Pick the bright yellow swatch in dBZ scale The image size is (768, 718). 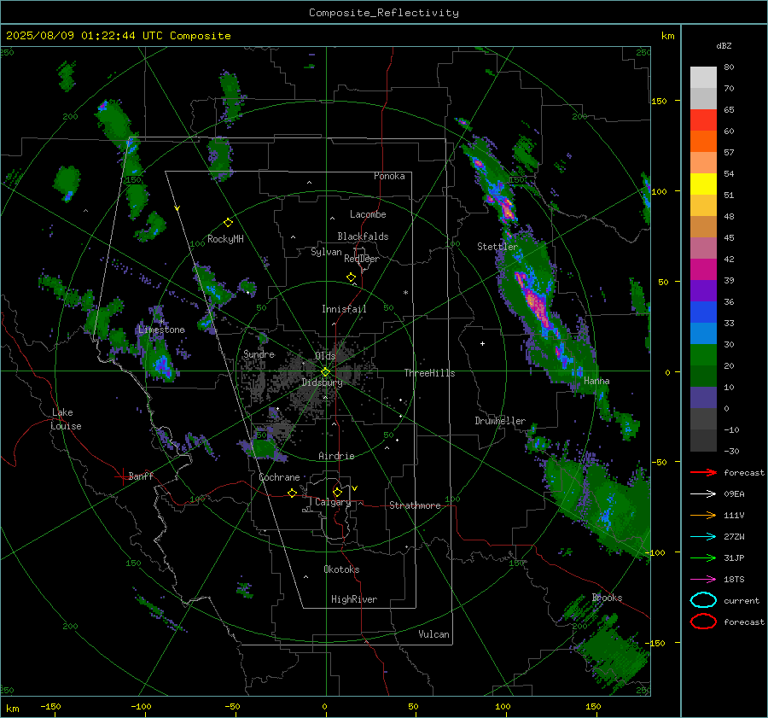coord(703,184)
